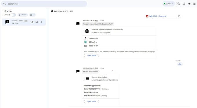Screen dimensions: 197x108
Task: Click the copy icon beside the attachment
Action: pos(179,16)
